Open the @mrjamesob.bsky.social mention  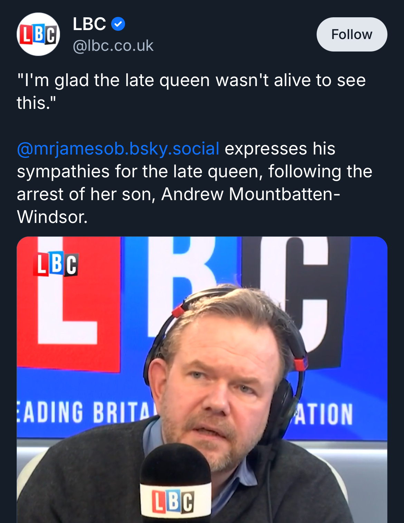point(118,149)
